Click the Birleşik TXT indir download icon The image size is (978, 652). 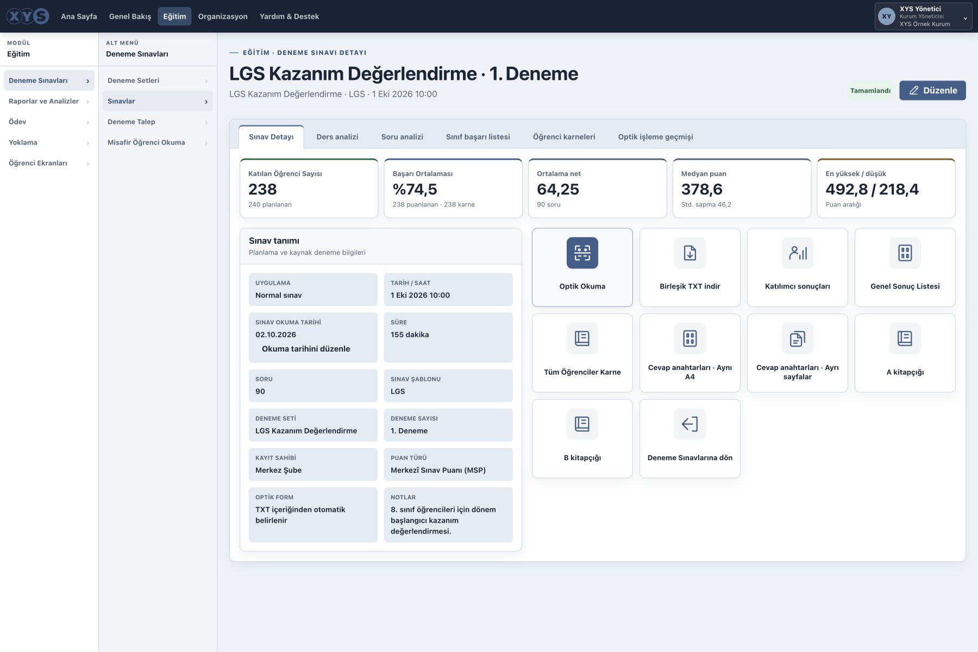pyautogui.click(x=689, y=253)
